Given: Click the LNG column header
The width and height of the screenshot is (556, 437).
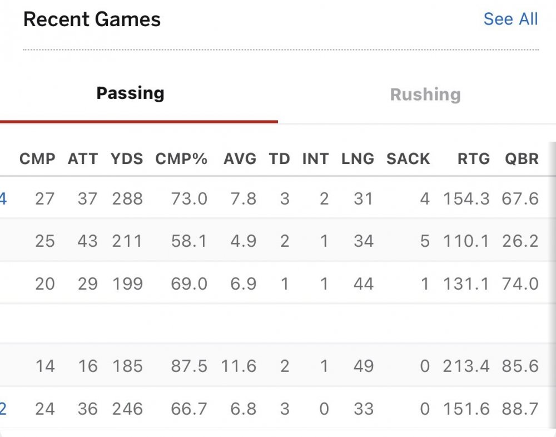Looking at the screenshot, I should [358, 159].
